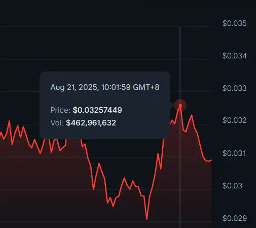Click the volume value $462,961,632
256x228 pixels.
pyautogui.click(x=91, y=123)
